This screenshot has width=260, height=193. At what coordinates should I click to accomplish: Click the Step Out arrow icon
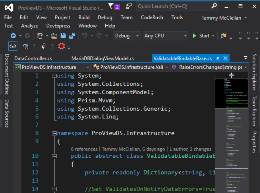click(x=34, y=47)
